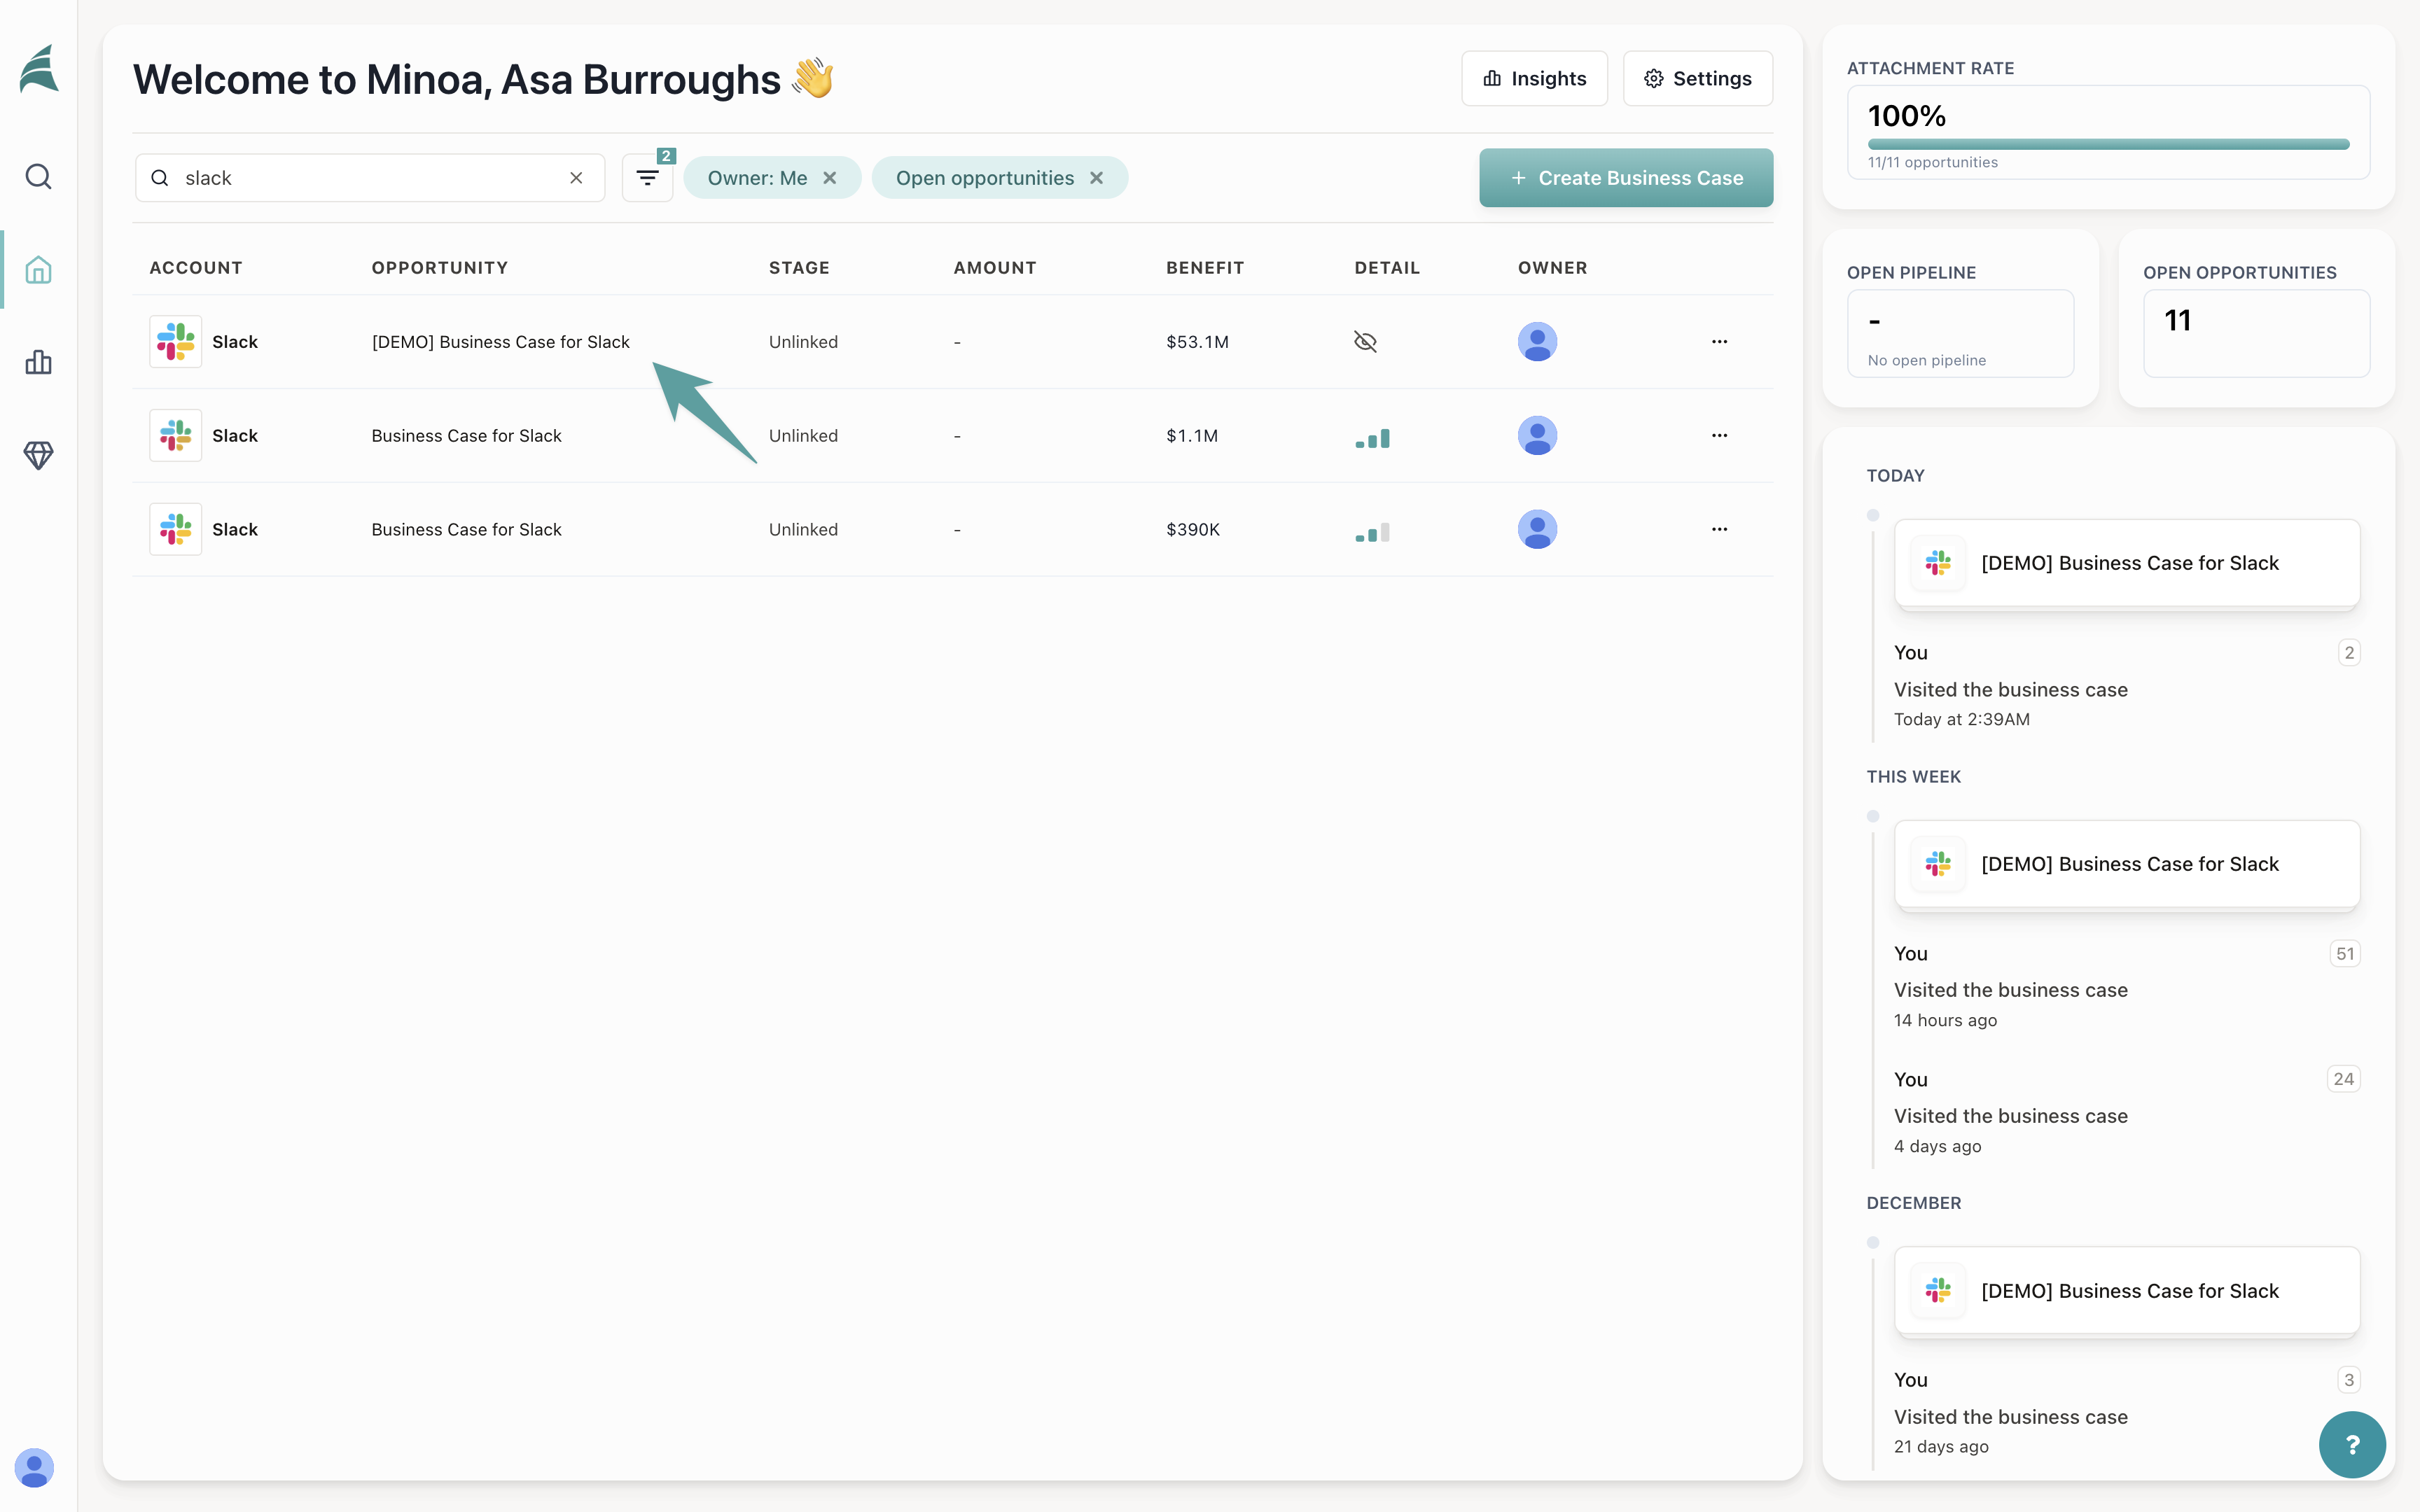Open Settings
This screenshot has width=2420, height=1512.
(1697, 79)
